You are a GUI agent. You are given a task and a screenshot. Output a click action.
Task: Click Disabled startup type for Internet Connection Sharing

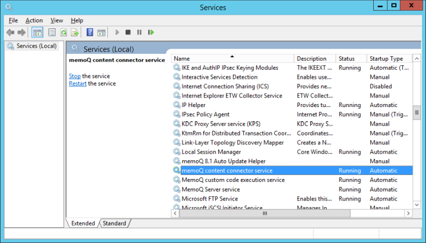pos(381,87)
